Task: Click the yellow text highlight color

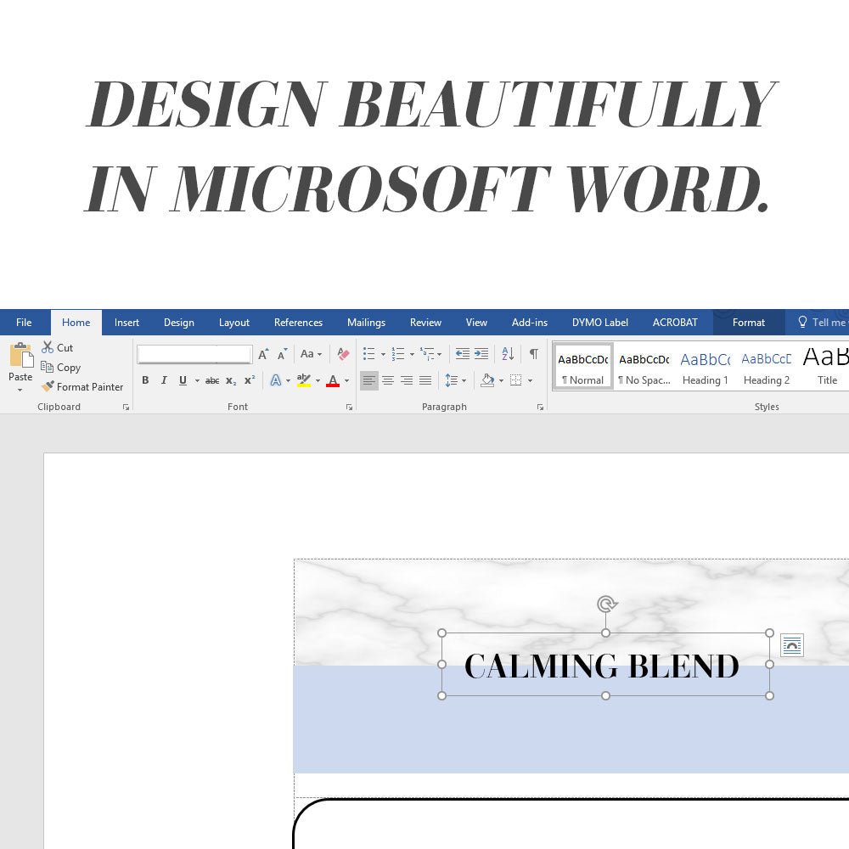Action: point(304,380)
